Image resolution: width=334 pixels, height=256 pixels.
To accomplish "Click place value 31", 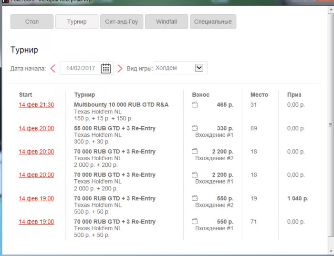I will pyautogui.click(x=253, y=105).
